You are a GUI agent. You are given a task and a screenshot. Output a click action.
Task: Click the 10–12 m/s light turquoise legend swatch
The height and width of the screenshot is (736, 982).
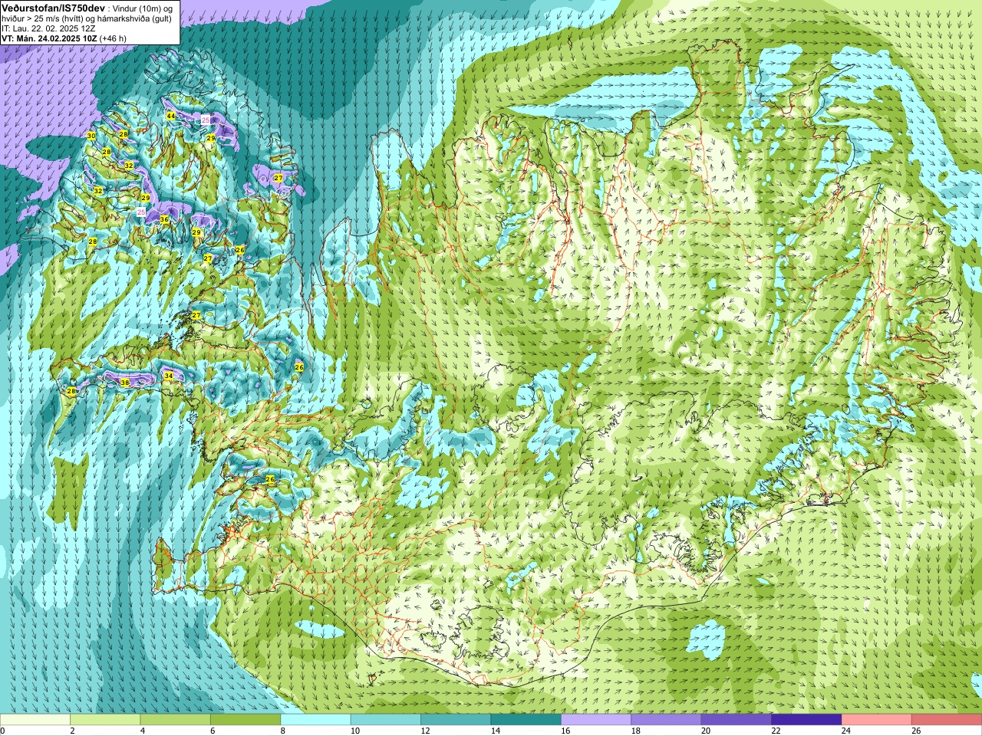pyautogui.click(x=386, y=720)
